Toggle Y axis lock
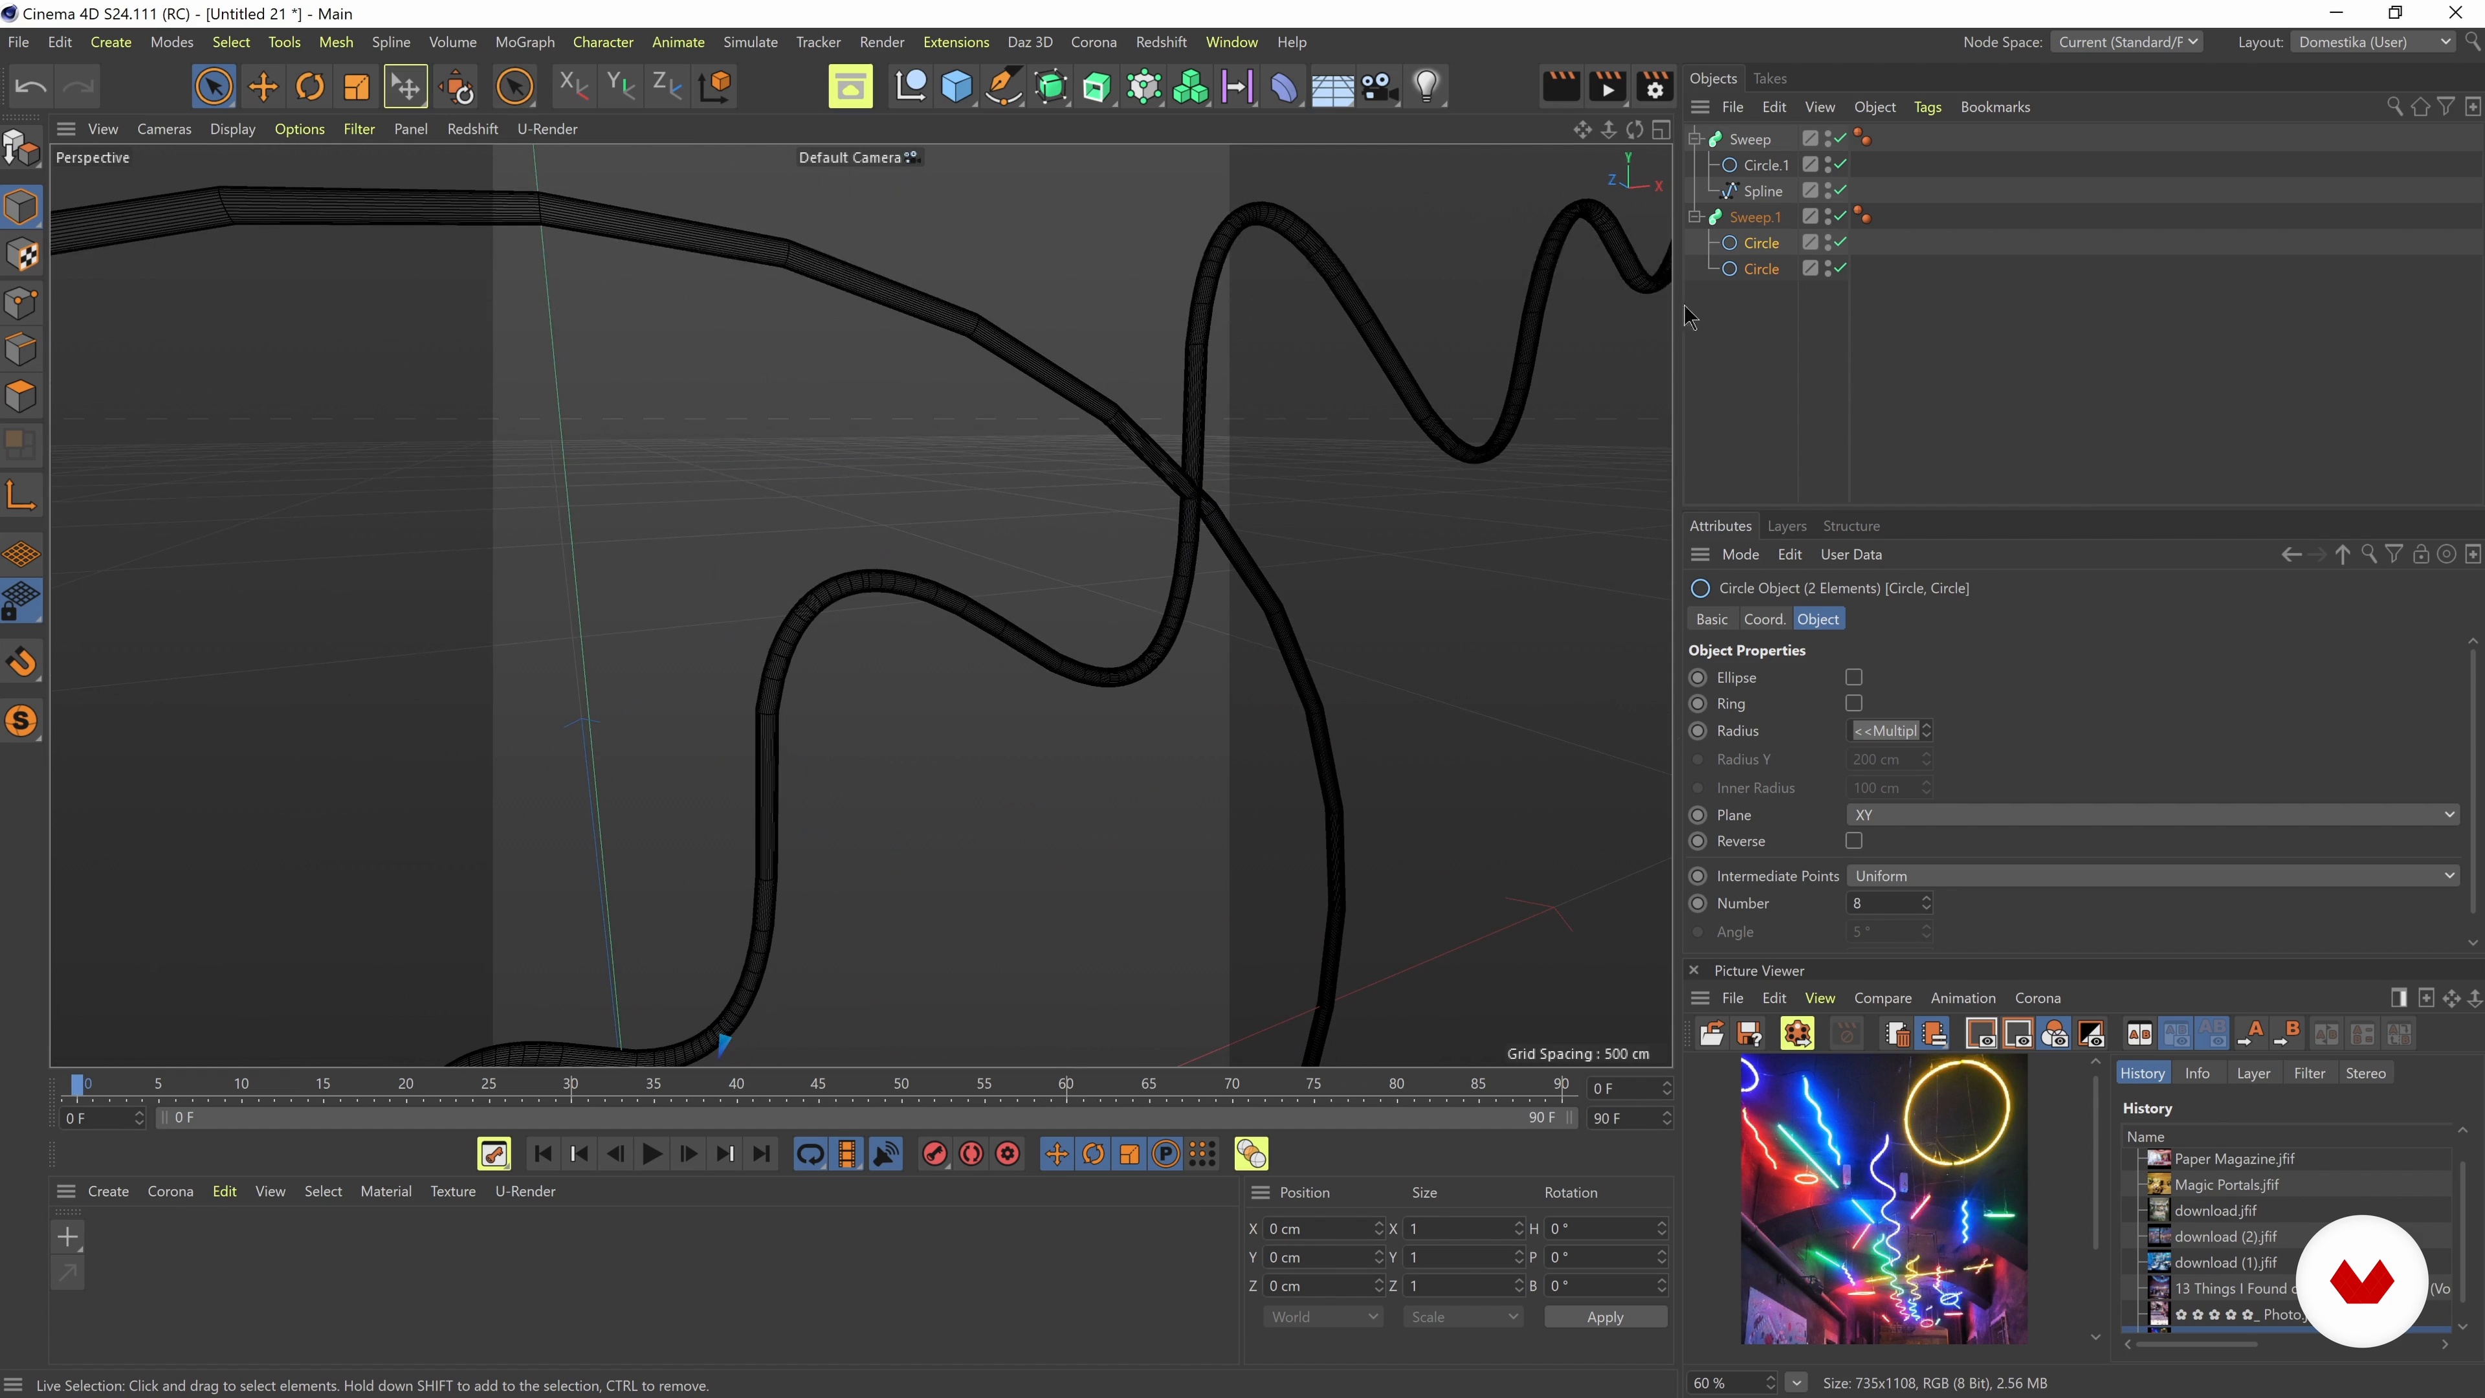 tap(621, 87)
